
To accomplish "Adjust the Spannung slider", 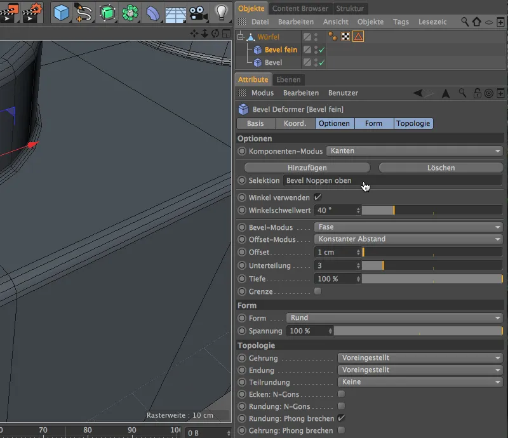I will pyautogui.click(x=418, y=331).
